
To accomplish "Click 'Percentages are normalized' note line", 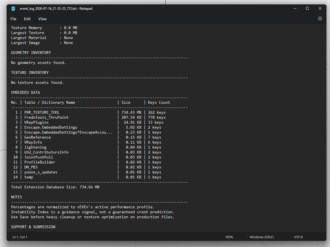I will pos(83,207).
